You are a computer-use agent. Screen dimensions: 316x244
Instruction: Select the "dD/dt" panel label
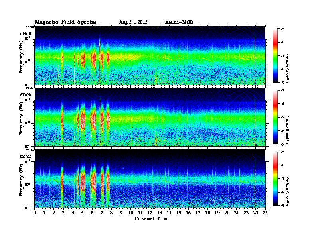(26, 95)
